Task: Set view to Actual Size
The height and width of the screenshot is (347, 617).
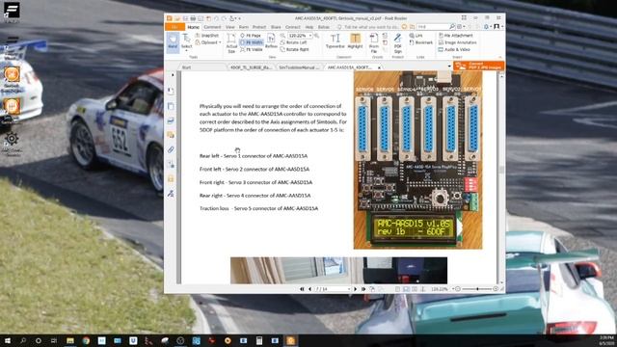Action: tap(231, 43)
